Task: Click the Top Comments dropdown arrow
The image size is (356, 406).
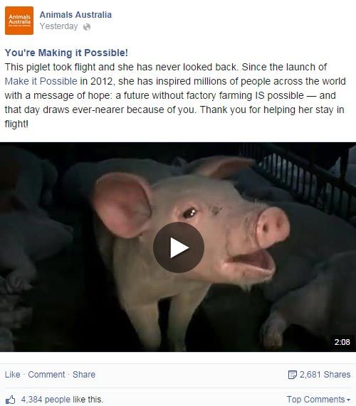Action: (x=348, y=400)
